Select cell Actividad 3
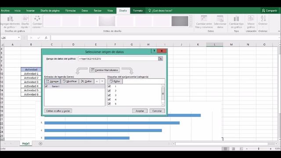This screenshot has height=158, width=281. coord(31,82)
